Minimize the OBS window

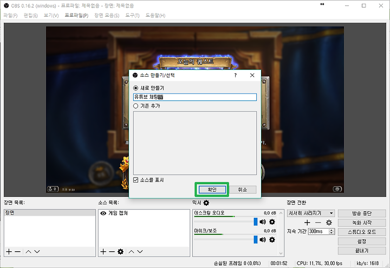347,5
